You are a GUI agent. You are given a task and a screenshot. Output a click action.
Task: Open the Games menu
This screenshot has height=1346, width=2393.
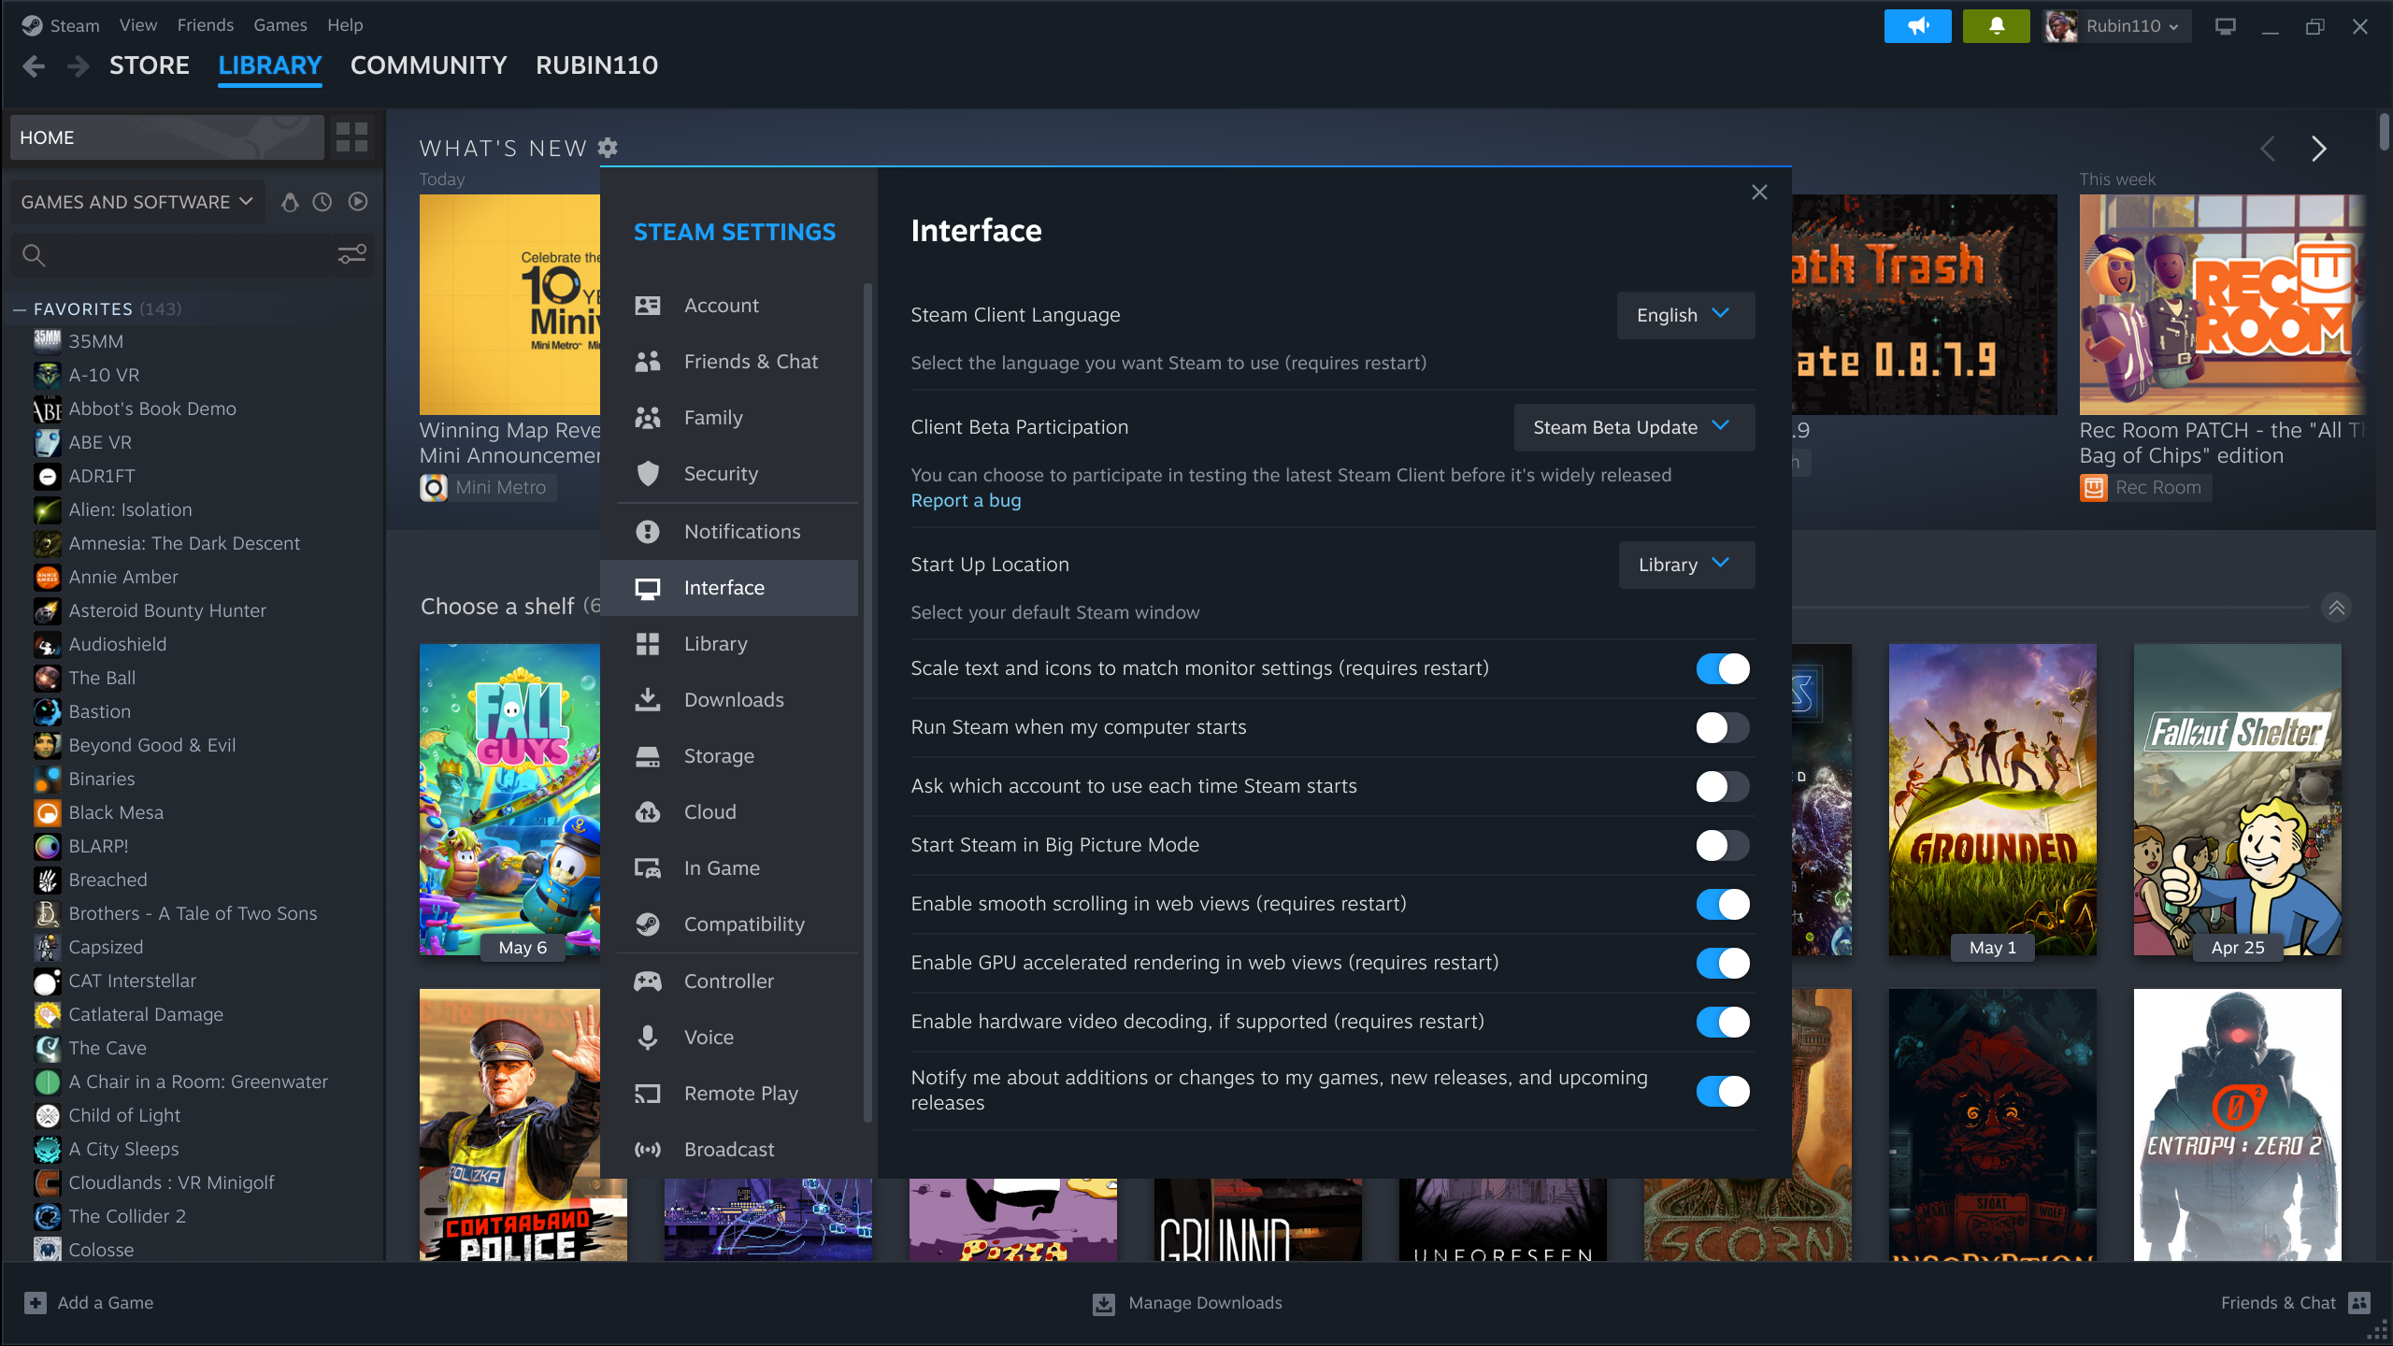(x=280, y=25)
